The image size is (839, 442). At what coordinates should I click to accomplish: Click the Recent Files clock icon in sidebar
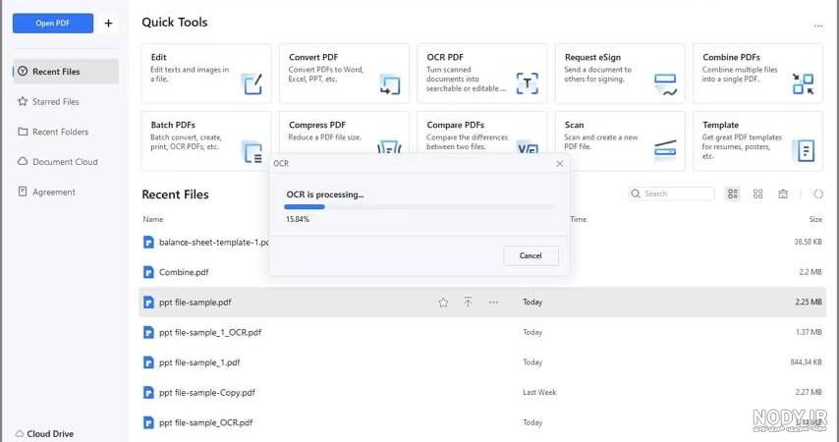(x=23, y=71)
